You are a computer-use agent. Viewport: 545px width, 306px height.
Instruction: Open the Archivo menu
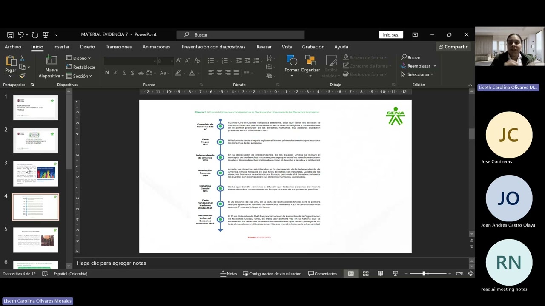(13, 47)
